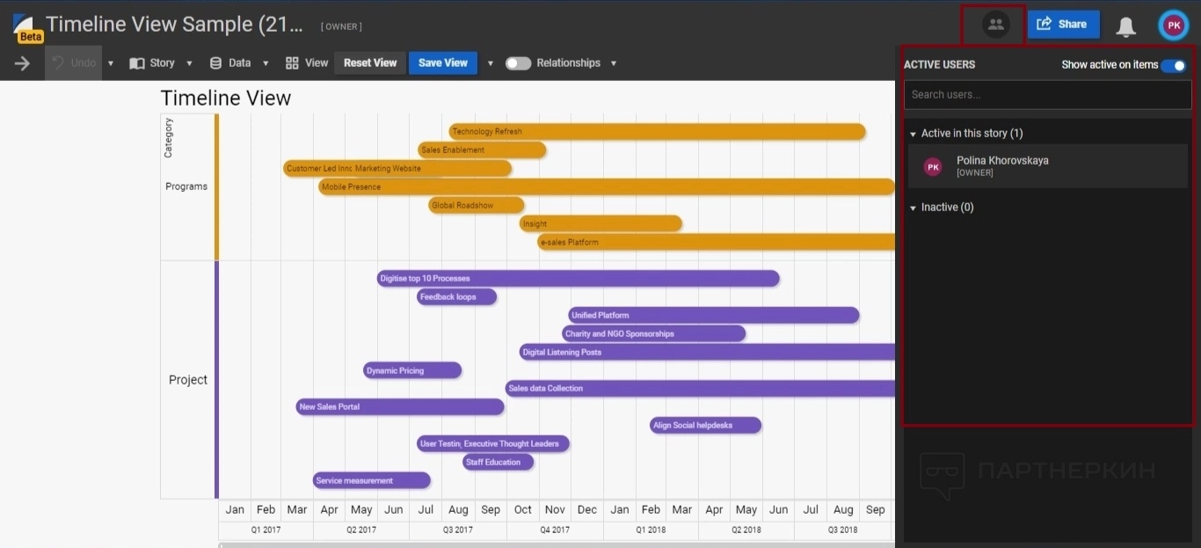Click the Share button
The image size is (1201, 548).
pos(1063,25)
